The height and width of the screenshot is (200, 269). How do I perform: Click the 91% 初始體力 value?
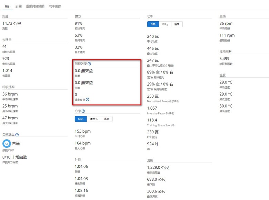pyautogui.click(x=79, y=23)
